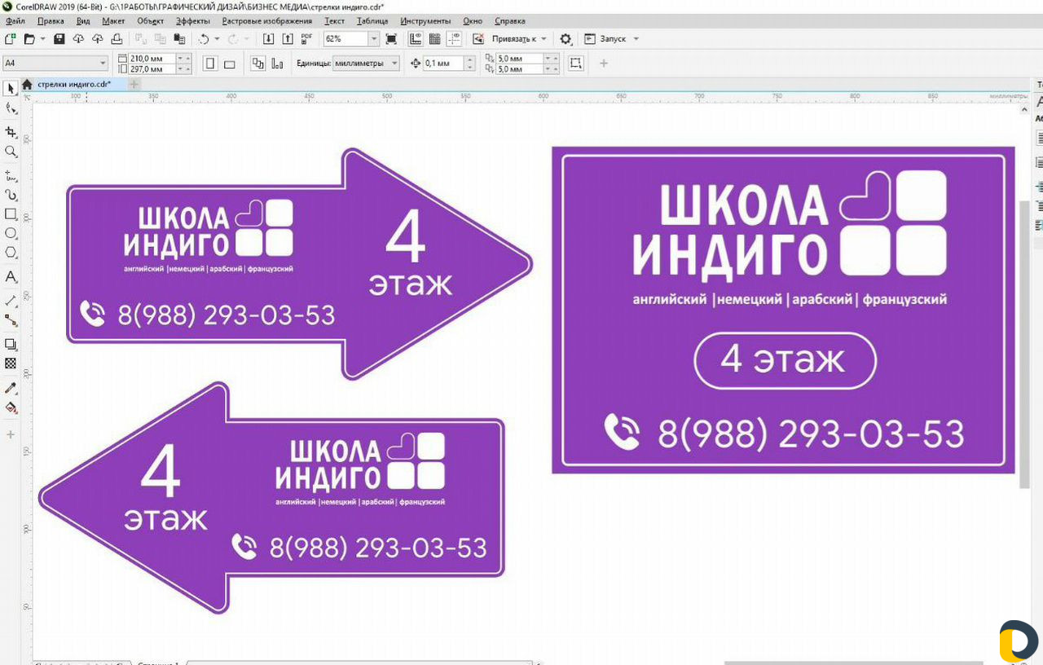
Task: Set portrait page orientation
Action: [x=210, y=64]
